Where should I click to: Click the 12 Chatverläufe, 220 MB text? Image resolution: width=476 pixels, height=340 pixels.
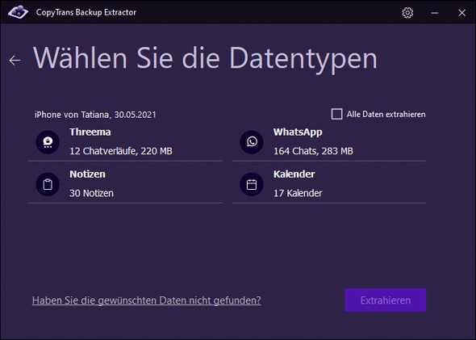click(x=121, y=151)
